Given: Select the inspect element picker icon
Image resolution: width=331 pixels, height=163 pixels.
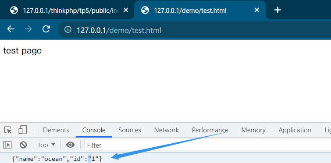Looking at the screenshot, I should 8,130.
